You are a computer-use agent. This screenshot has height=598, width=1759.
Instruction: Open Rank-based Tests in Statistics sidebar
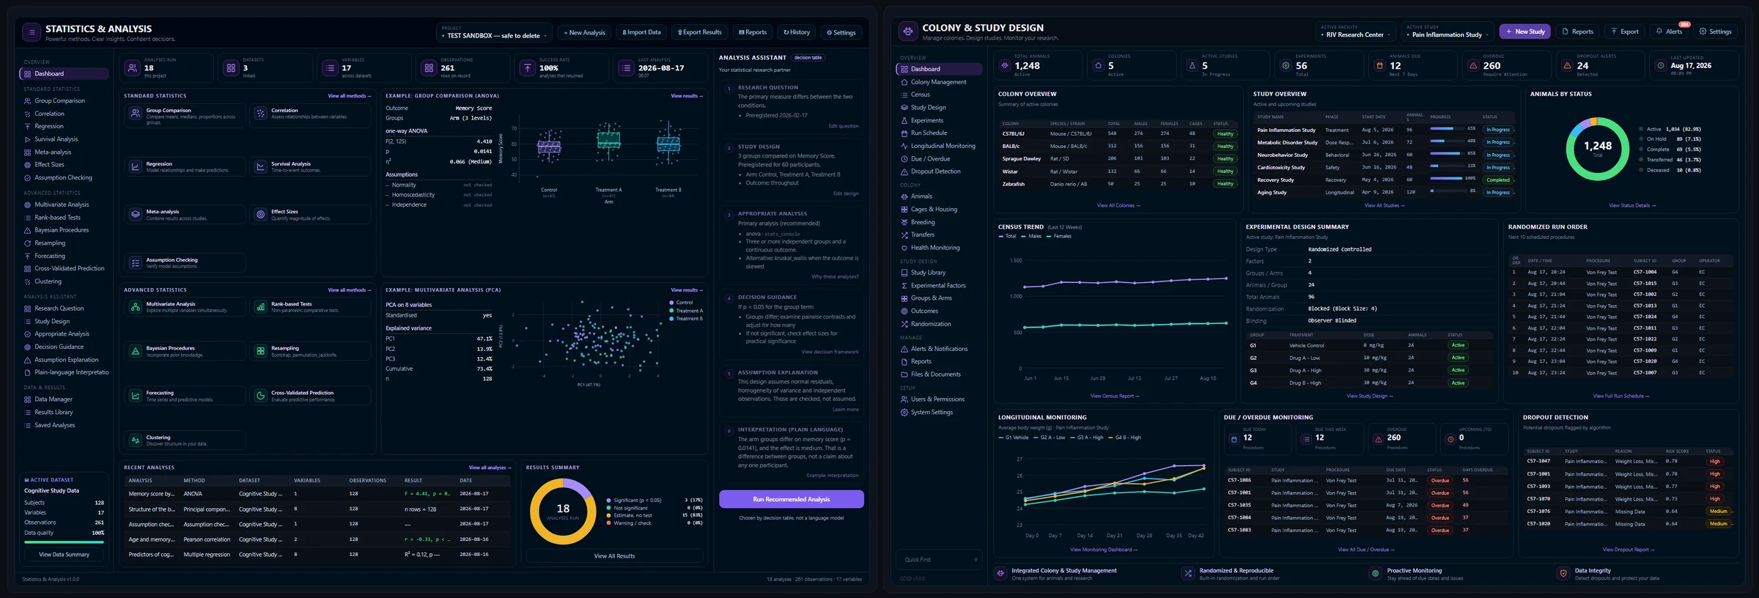click(57, 218)
